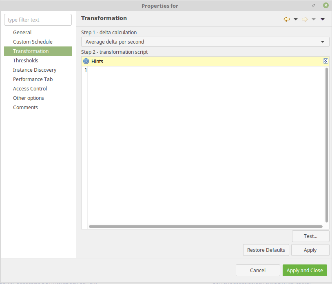Click the Restore Defaults button
The width and height of the screenshot is (332, 284).
266,250
